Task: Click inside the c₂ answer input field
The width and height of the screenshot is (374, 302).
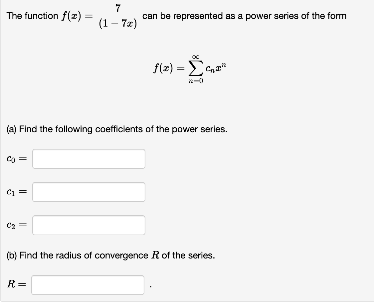Action: [89, 225]
